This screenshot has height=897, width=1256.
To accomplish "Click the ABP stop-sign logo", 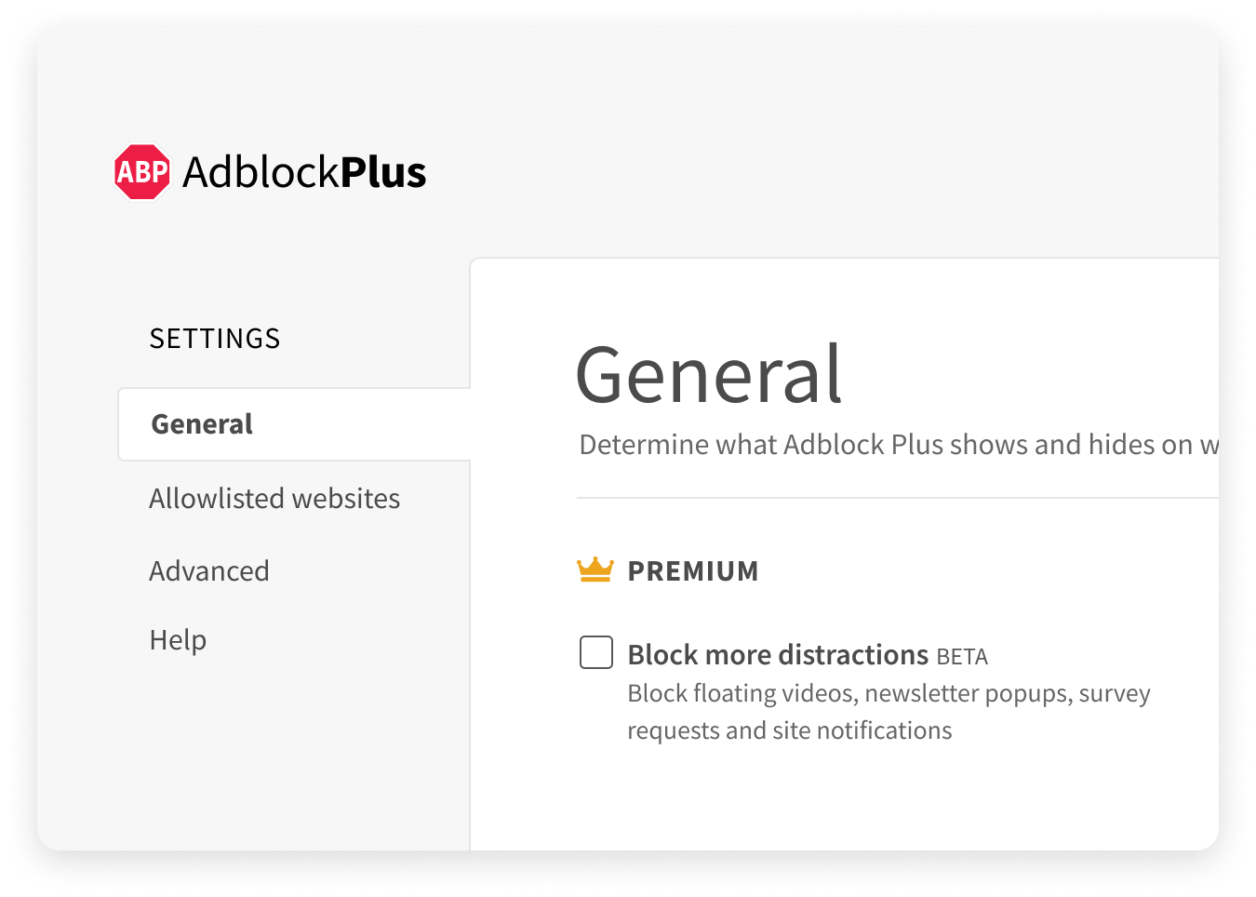I will pos(140,171).
